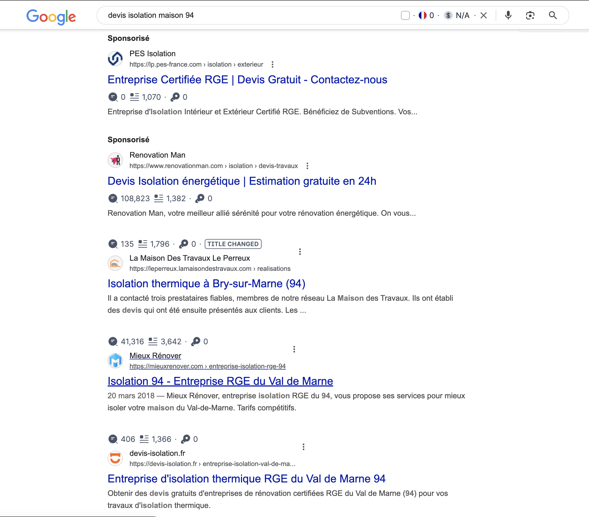Click the key icon in devis-isolation.fr metrics

(x=186, y=439)
